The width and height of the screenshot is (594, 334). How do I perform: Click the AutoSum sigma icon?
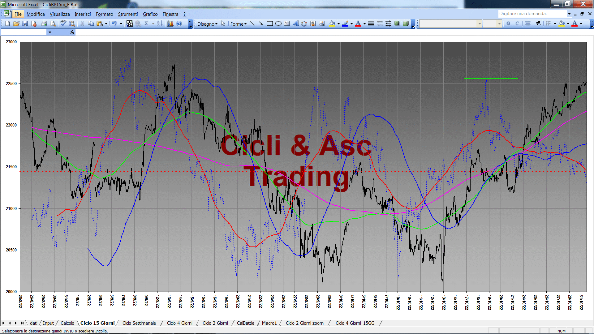point(147,24)
